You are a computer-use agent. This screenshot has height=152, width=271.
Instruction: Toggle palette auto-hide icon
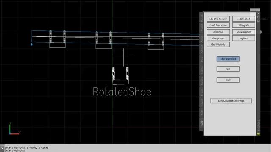click(x=258, y=17)
